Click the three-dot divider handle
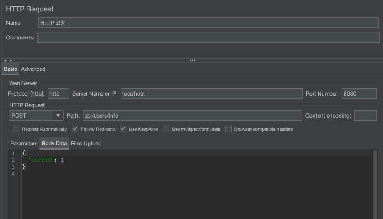 pos(192,60)
